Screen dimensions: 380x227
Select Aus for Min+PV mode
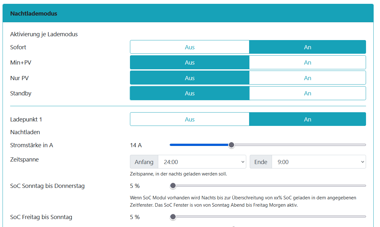pyautogui.click(x=189, y=62)
